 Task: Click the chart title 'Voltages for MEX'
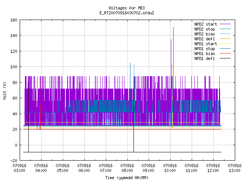click(127, 8)
